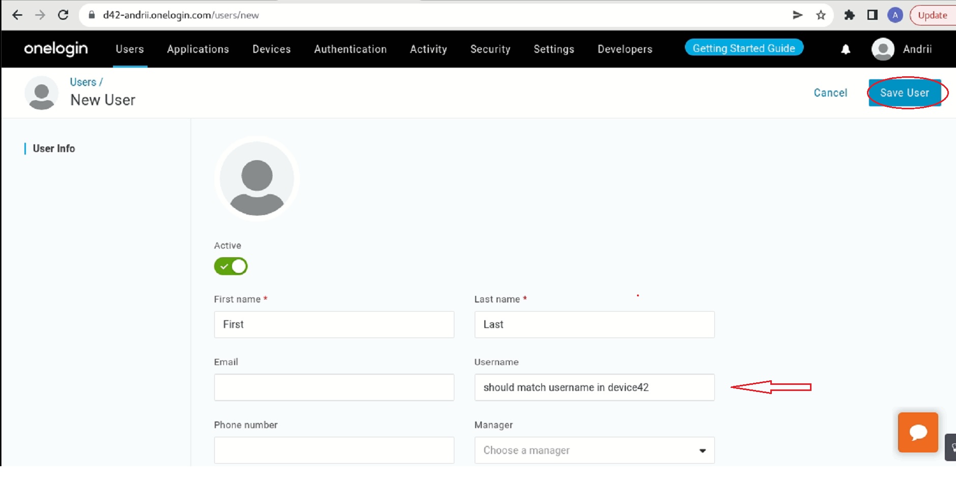This screenshot has height=484, width=956.
Task: Open the Getting Started Guide
Action: pos(743,48)
